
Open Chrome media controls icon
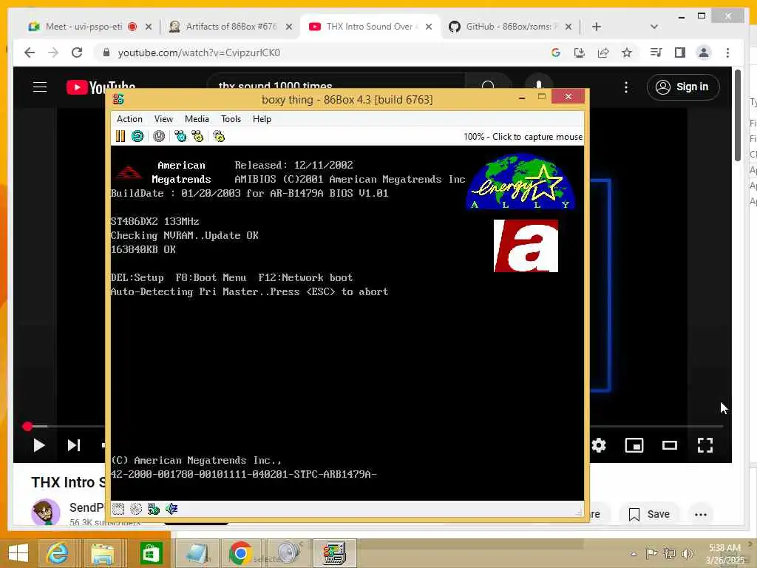656,53
